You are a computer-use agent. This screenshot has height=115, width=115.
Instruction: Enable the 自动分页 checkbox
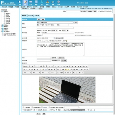coord(37,110)
